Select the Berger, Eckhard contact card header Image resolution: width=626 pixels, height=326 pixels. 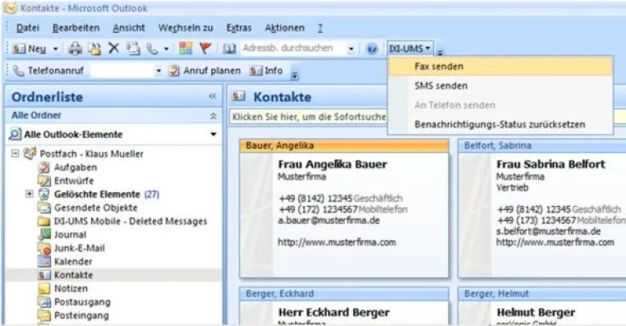point(344,294)
